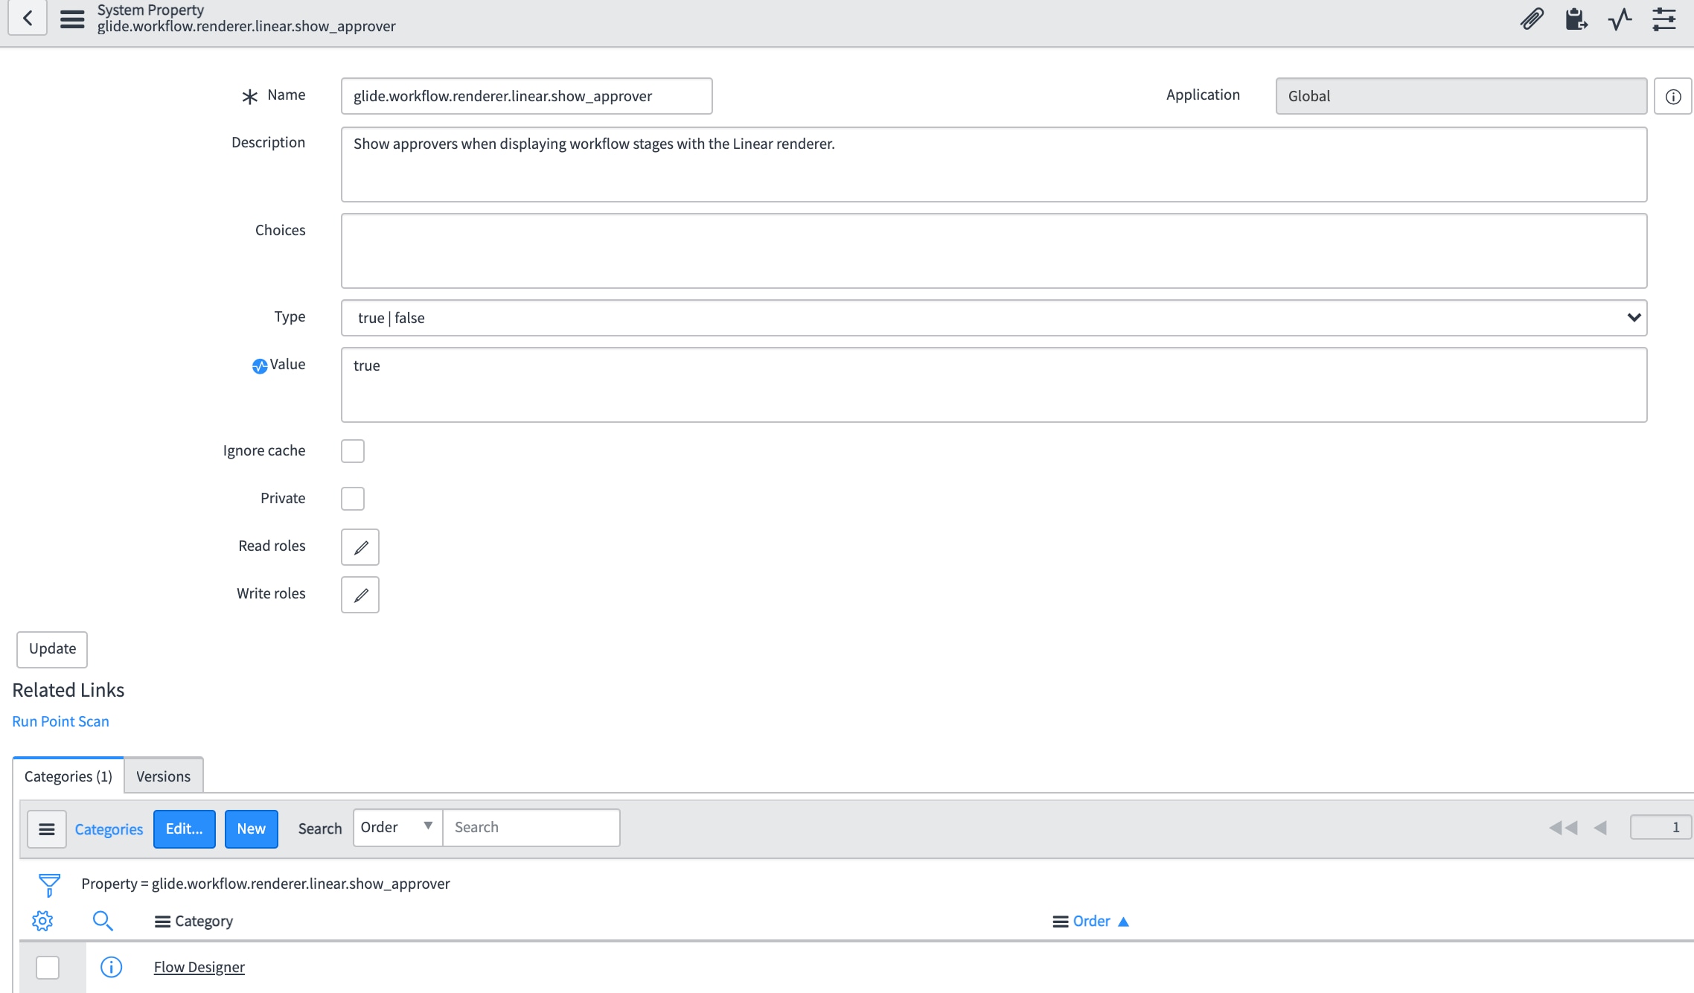The height and width of the screenshot is (993, 1694).
Task: Click the New button in Categories list
Action: [x=252, y=828]
